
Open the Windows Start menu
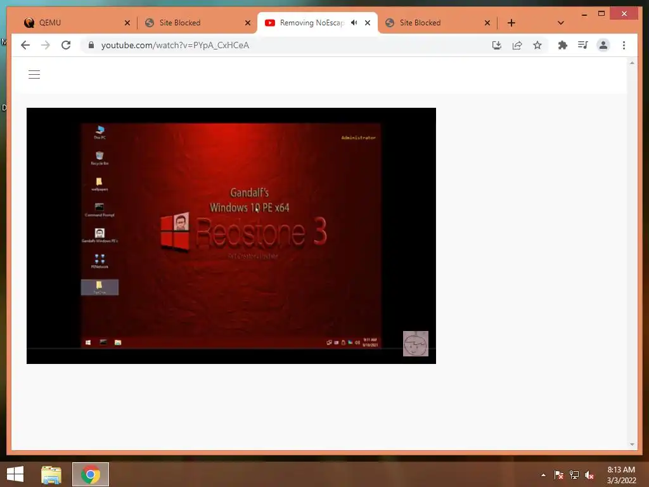coord(15,474)
